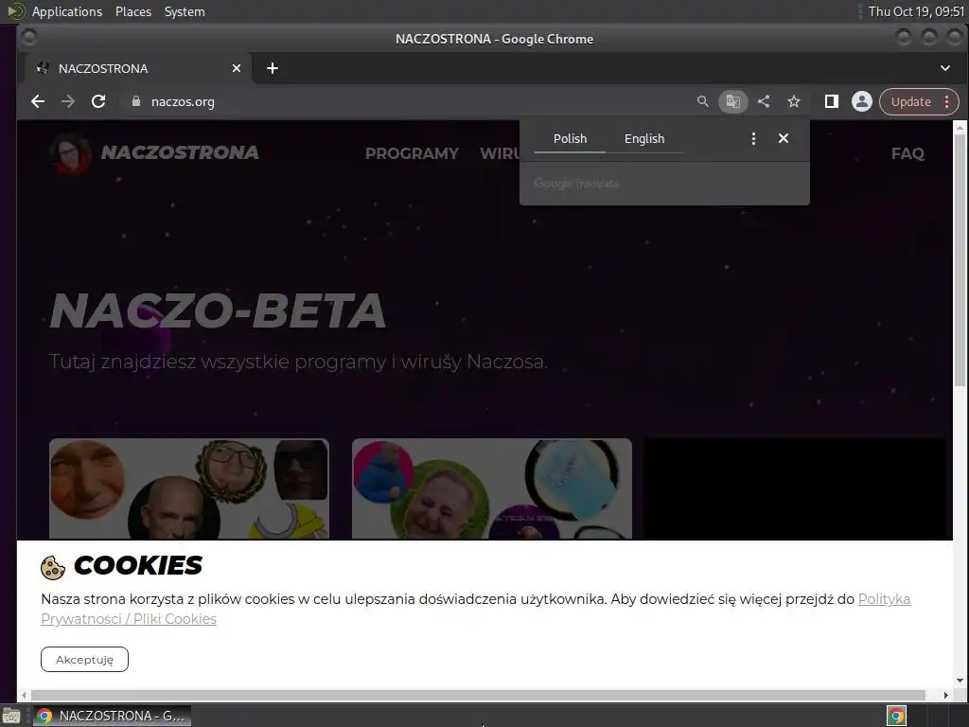
Task: Open the side panel icon
Action: point(832,101)
